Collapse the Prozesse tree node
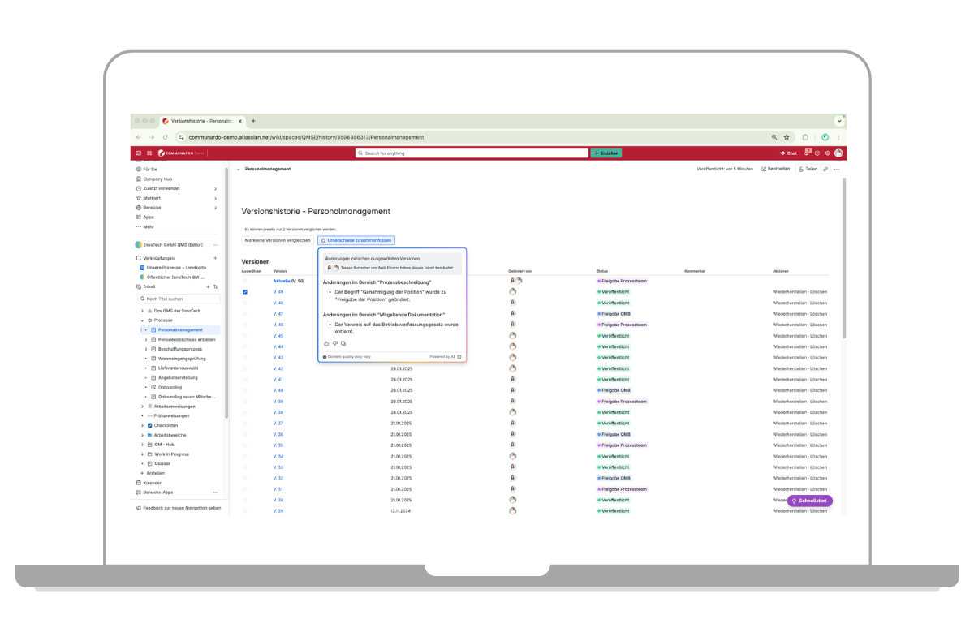The width and height of the screenshot is (974, 641). click(x=142, y=320)
